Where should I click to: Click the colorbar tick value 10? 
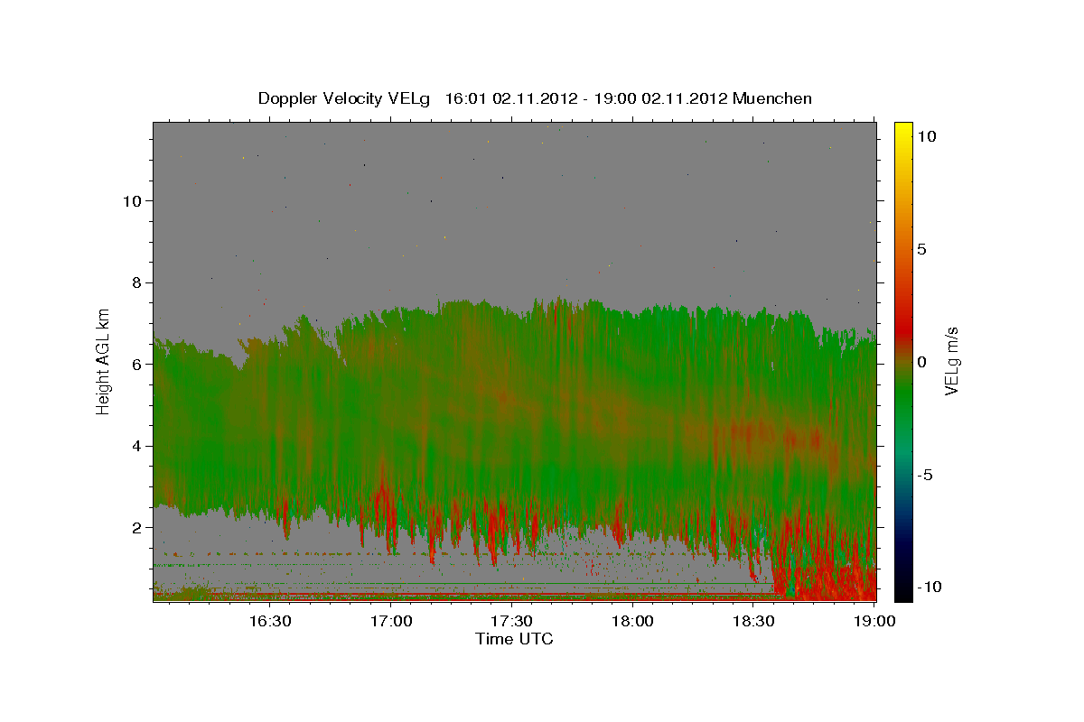(x=926, y=135)
